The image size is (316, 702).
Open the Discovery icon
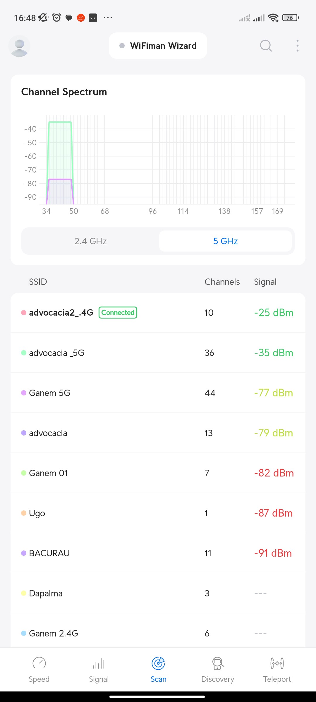[218, 663]
